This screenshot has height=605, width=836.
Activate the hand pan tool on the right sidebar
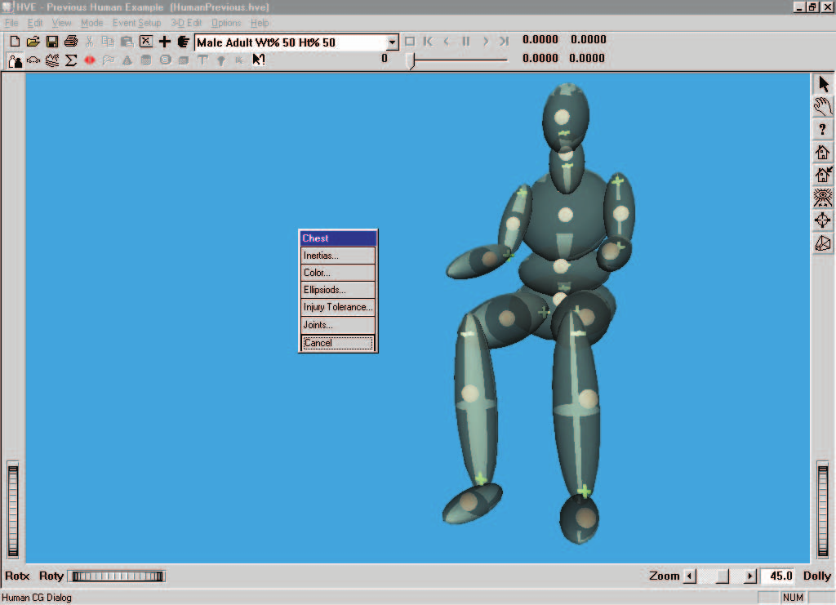pyautogui.click(x=823, y=106)
